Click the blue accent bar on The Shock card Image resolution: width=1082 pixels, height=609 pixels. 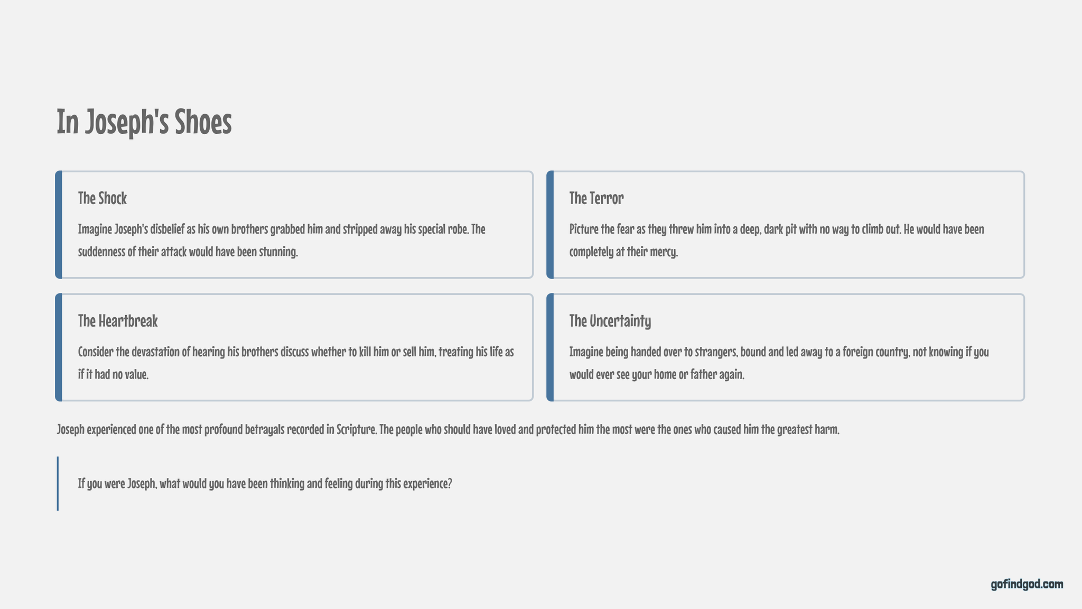[59, 225]
